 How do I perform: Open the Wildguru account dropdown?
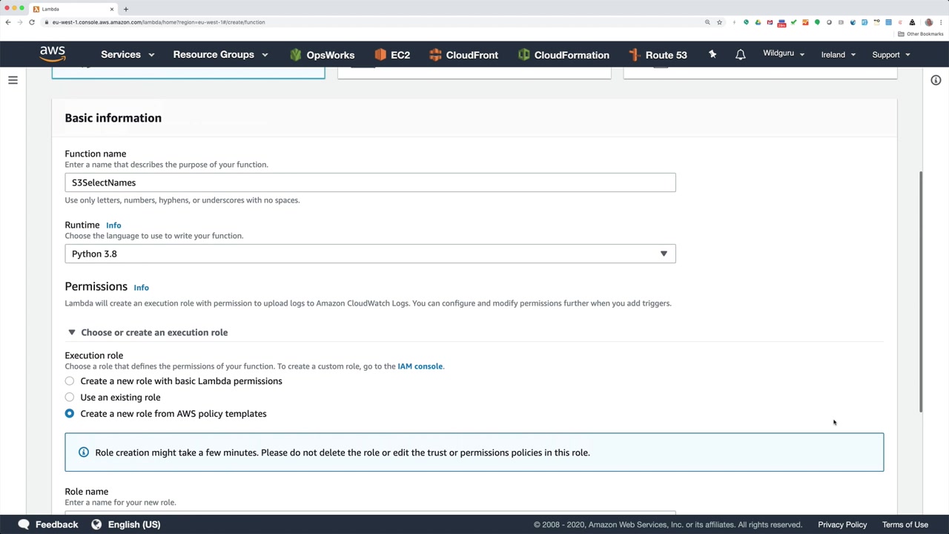pyautogui.click(x=784, y=53)
